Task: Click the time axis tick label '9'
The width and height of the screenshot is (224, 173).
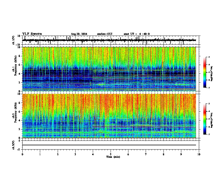Action: (x=181, y=154)
